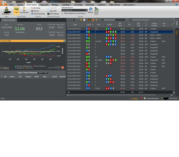
Task: Open the Table side panel tab
Action: 177,23
